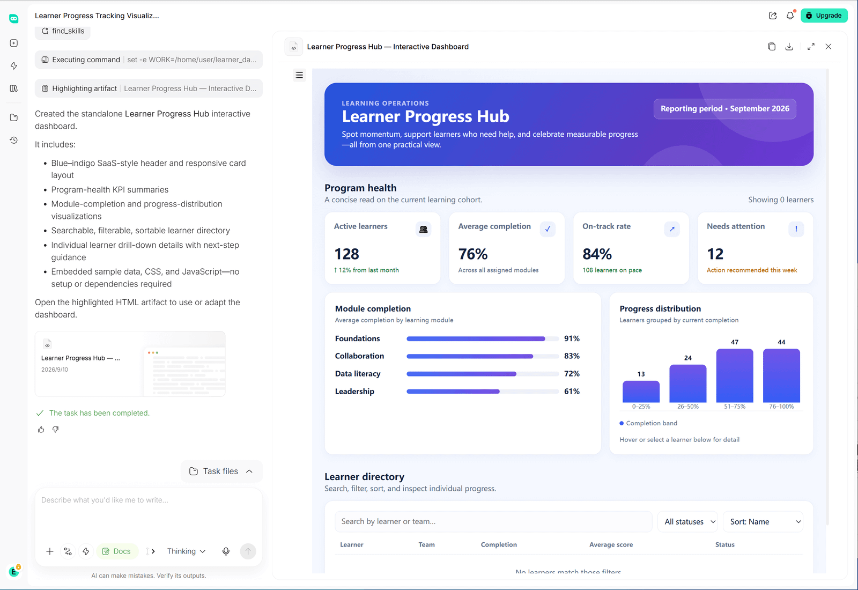Viewport: 858px width, 590px height.
Task: Give thumbs up feedback
Action: [41, 430]
